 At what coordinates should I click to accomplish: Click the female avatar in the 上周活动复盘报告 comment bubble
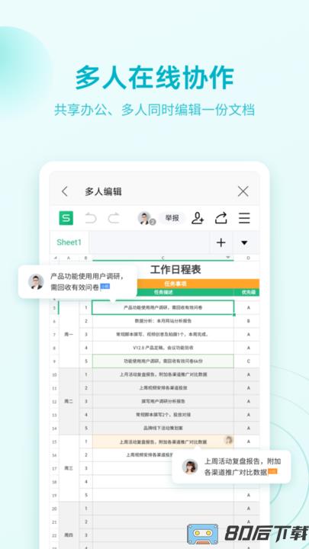pyautogui.click(x=190, y=467)
